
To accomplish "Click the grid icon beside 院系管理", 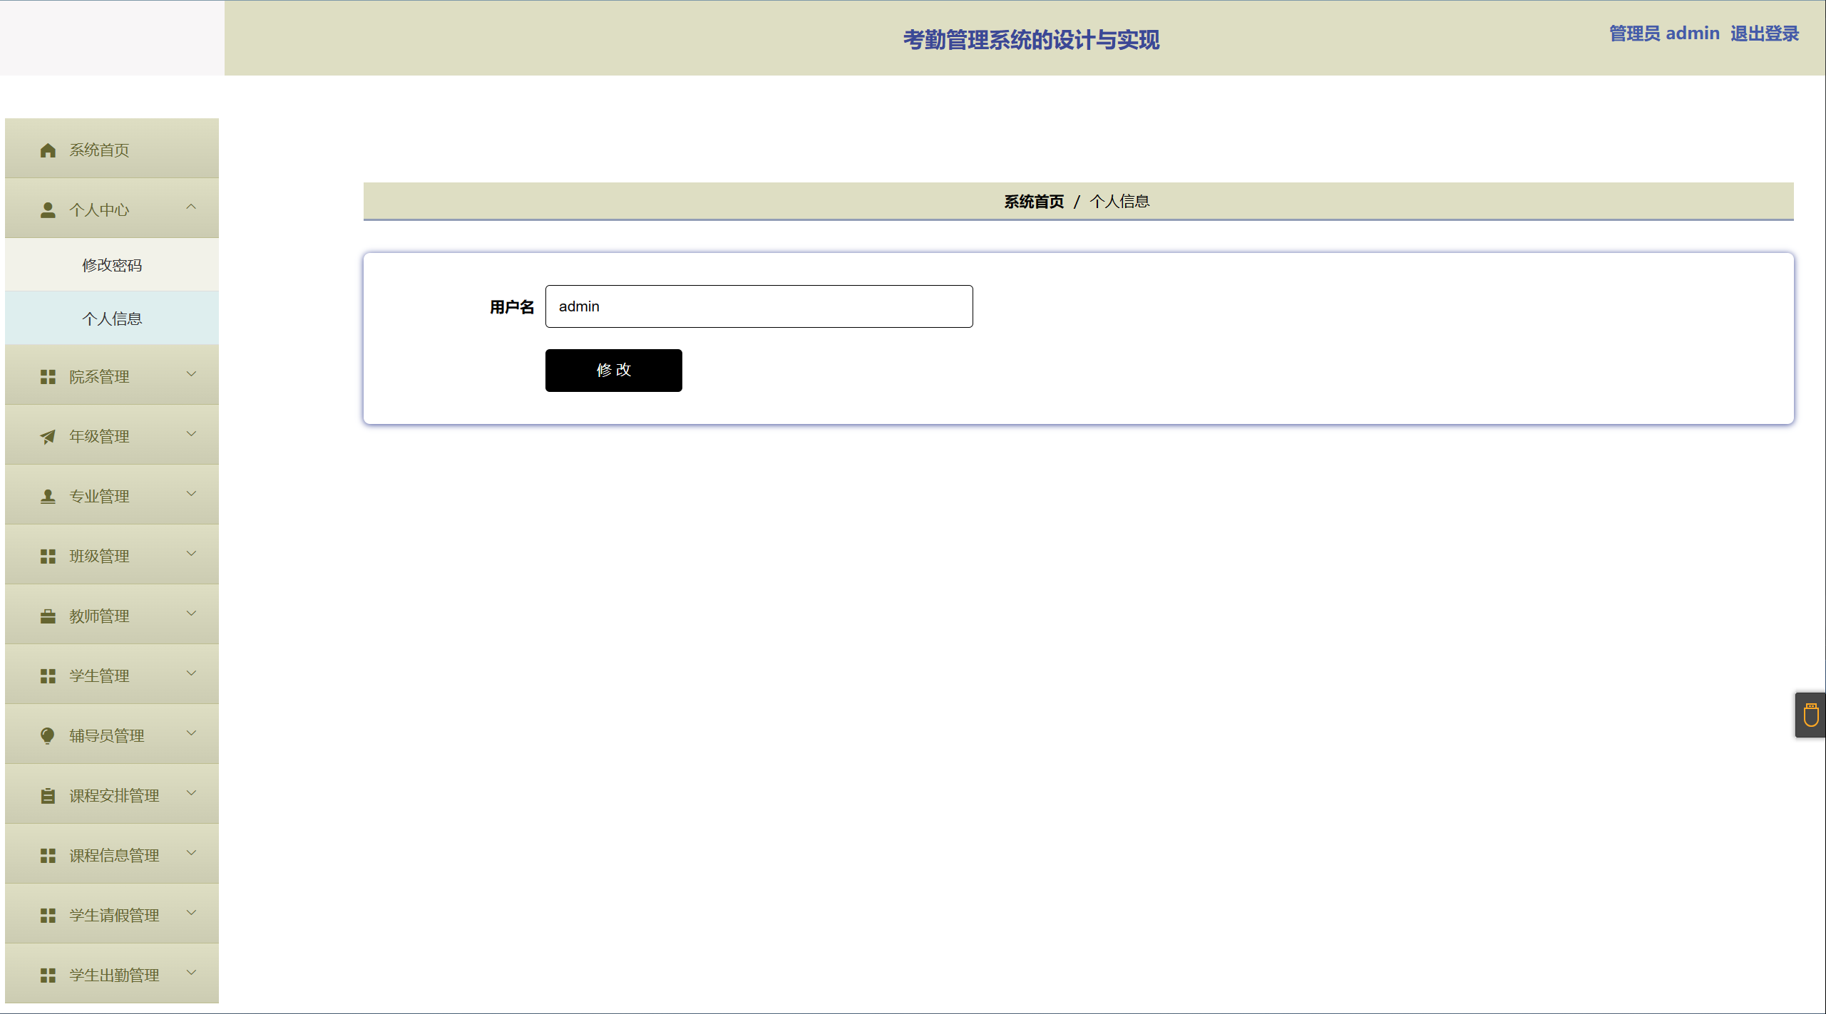I will 48,377.
